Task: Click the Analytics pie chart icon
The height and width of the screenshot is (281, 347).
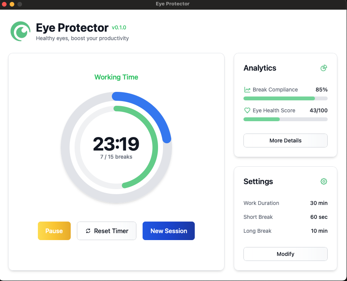Action: click(x=324, y=68)
